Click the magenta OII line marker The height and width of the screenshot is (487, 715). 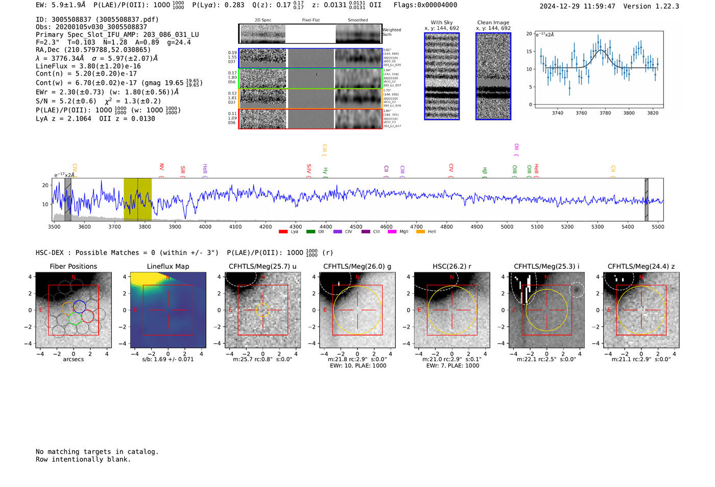pos(516,150)
